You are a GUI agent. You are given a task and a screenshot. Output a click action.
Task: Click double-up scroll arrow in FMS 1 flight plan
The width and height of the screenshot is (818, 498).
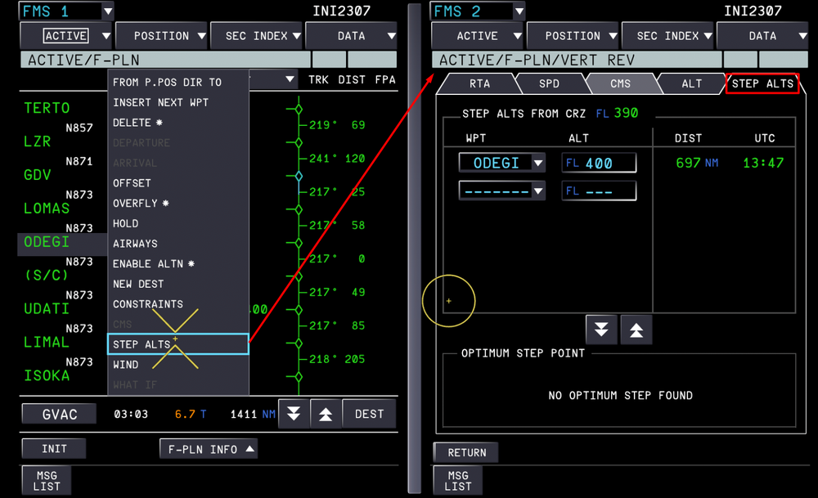point(326,415)
